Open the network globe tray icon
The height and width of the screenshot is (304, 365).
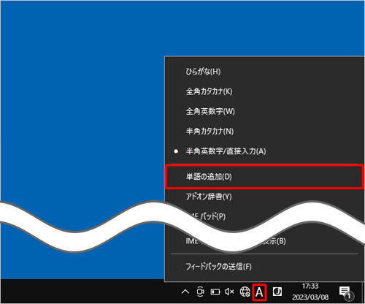(245, 292)
